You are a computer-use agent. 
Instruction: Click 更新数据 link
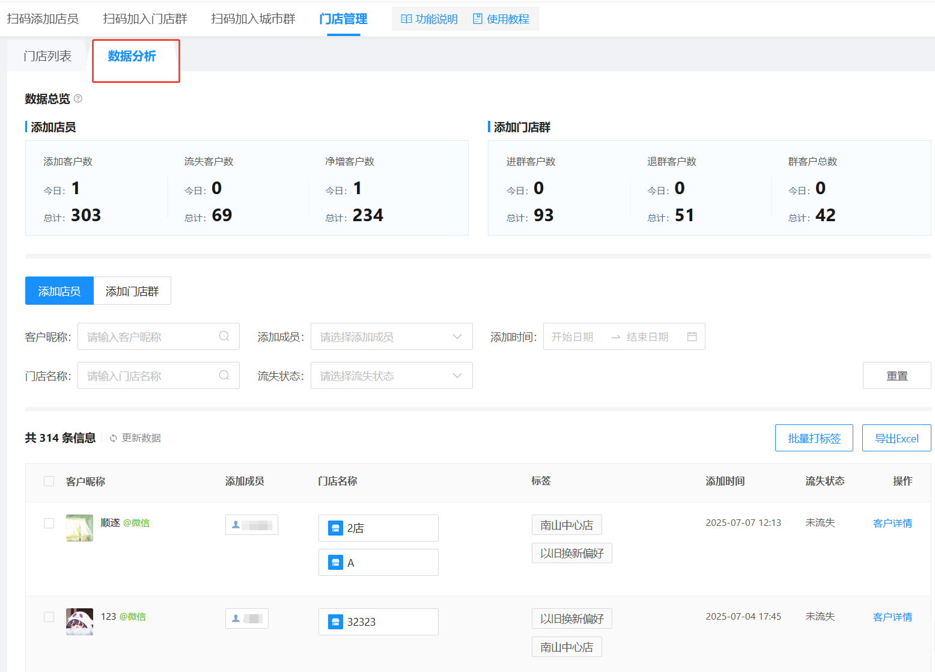141,438
